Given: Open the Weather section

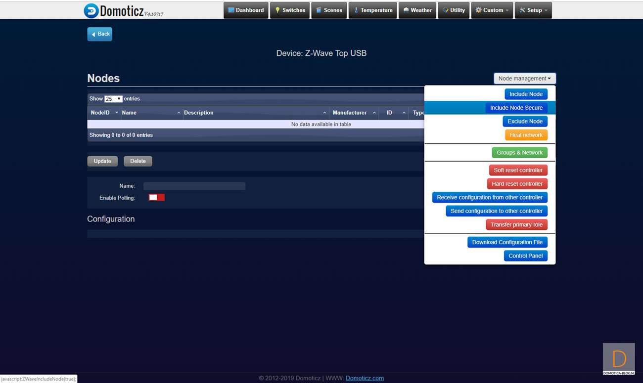Looking at the screenshot, I should pos(417,10).
